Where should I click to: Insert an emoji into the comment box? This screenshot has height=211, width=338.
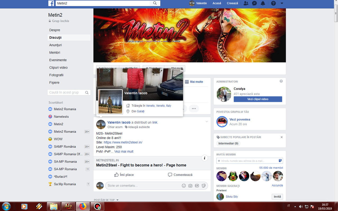(x=184, y=186)
